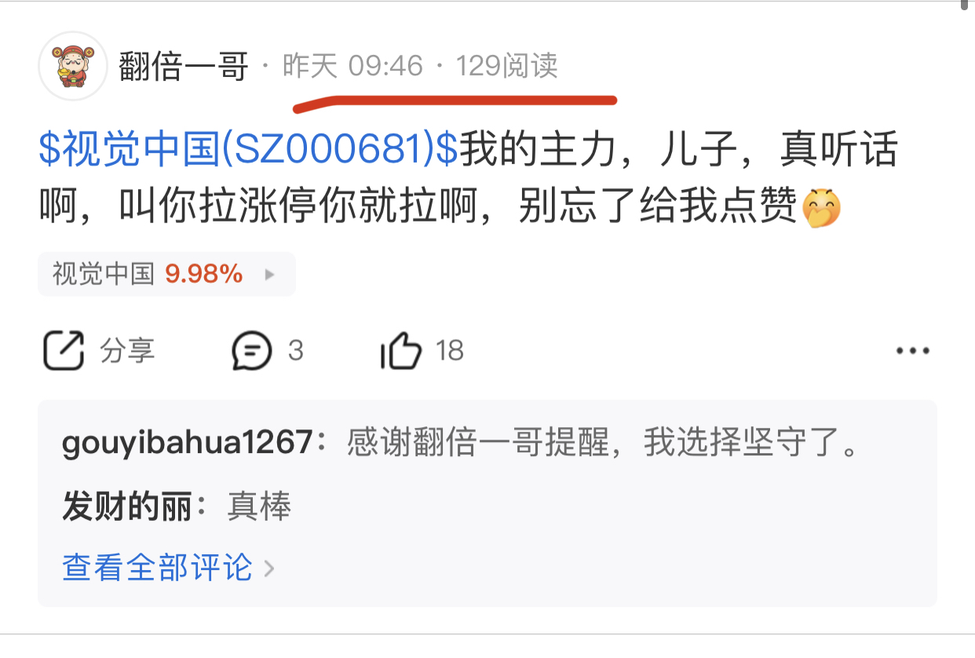The width and height of the screenshot is (975, 658).
Task: Open commenter 发财的丽's profile
Action: tap(127, 507)
